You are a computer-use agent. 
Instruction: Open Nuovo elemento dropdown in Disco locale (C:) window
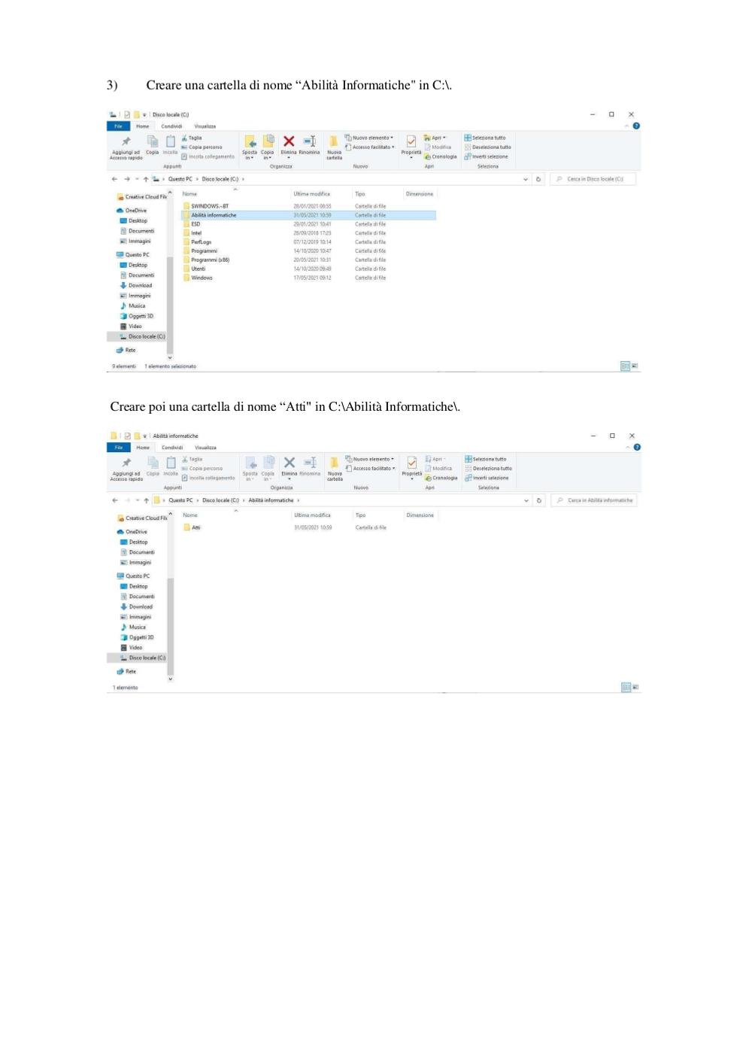369,138
